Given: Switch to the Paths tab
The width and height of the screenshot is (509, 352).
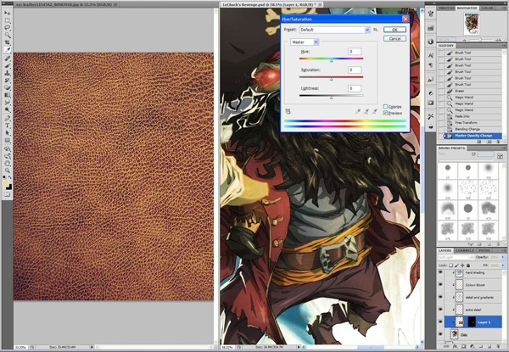Looking at the screenshot, I should coord(484,250).
